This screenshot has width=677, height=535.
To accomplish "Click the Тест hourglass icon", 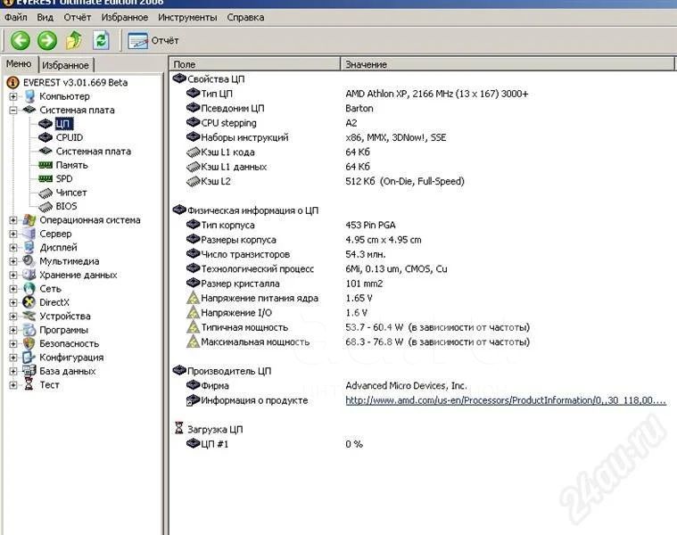I will coord(29,385).
